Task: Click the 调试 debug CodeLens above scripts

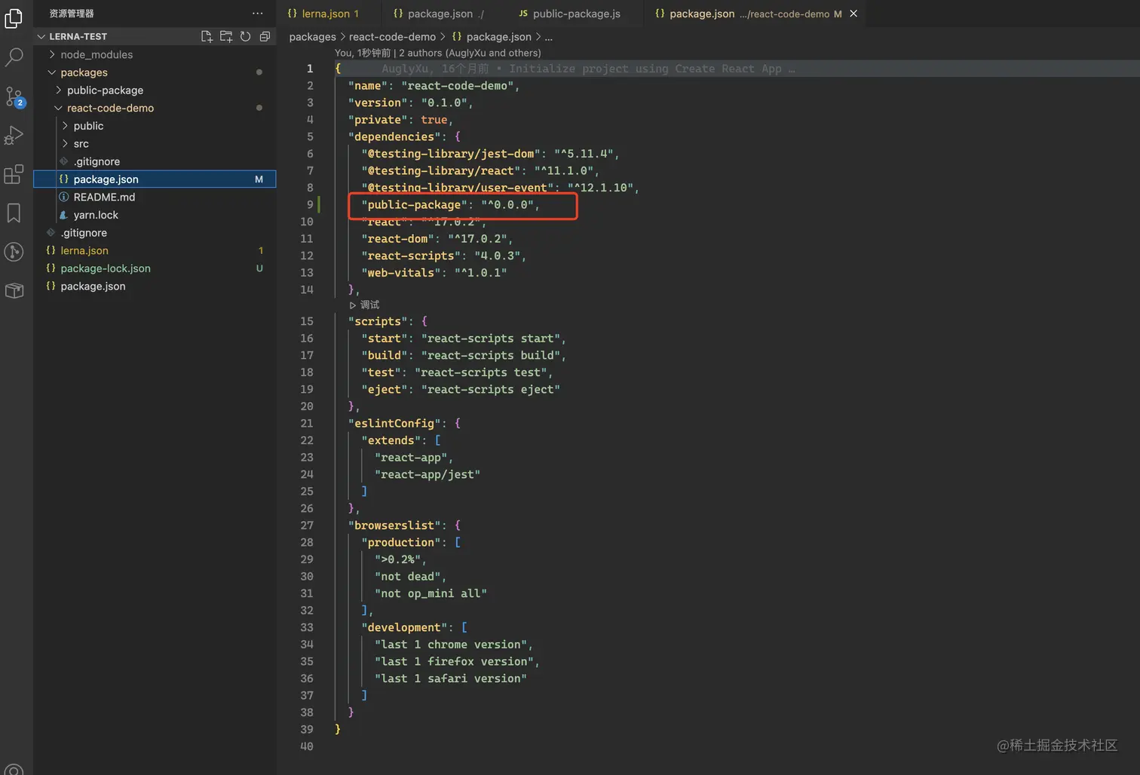Action: tap(369, 305)
